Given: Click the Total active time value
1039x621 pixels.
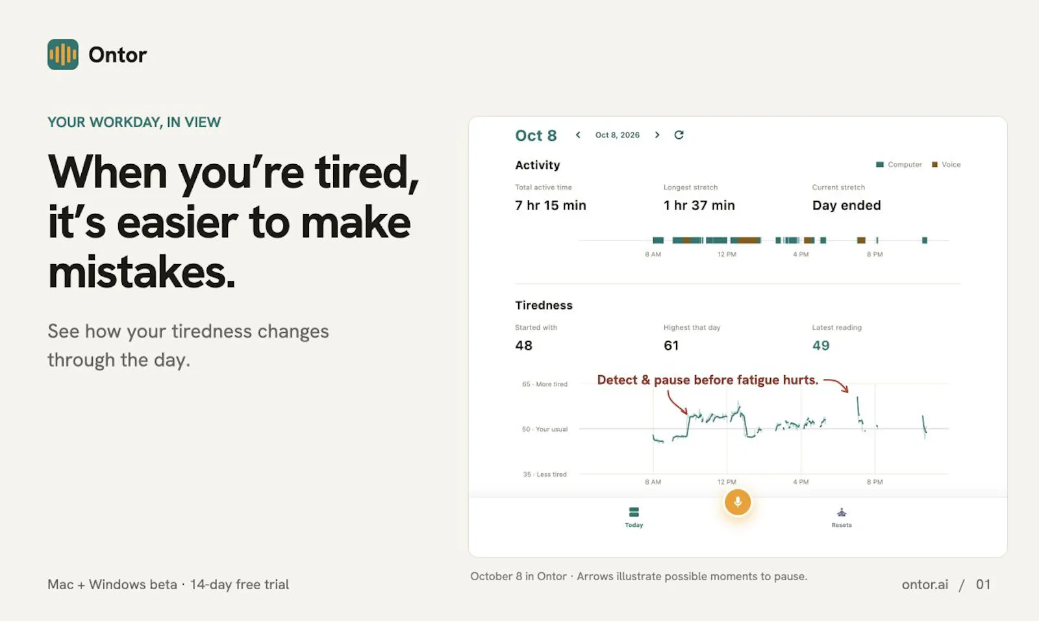Looking at the screenshot, I should (551, 206).
